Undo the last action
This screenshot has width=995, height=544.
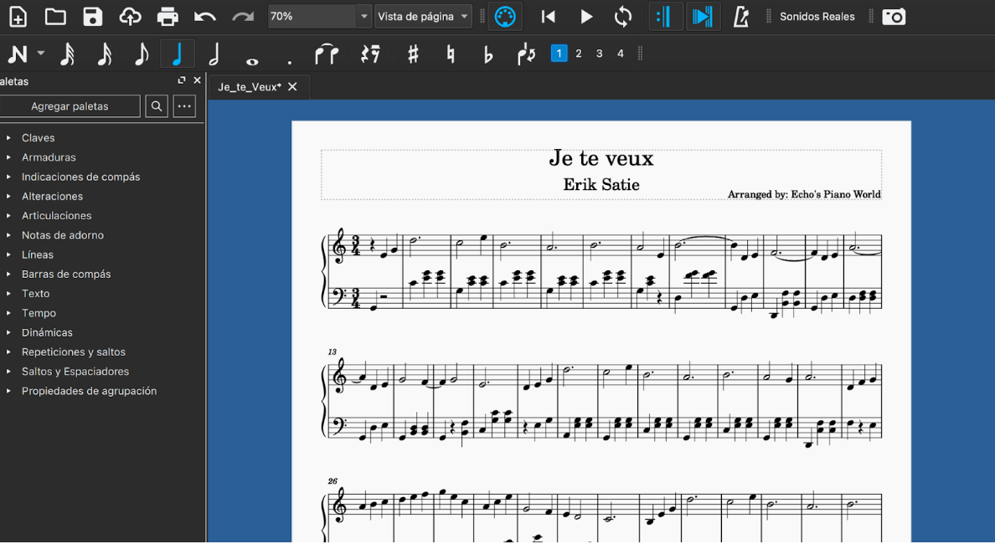click(205, 17)
